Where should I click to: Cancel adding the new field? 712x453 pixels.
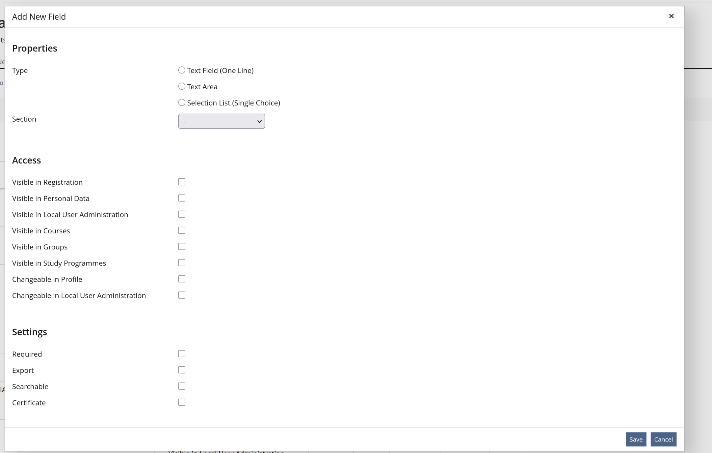(x=663, y=439)
